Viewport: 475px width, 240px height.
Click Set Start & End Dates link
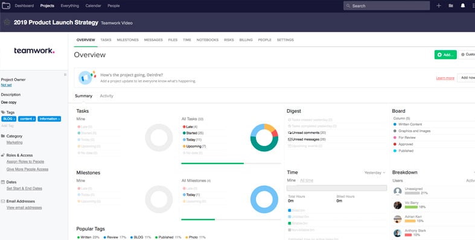click(x=24, y=188)
